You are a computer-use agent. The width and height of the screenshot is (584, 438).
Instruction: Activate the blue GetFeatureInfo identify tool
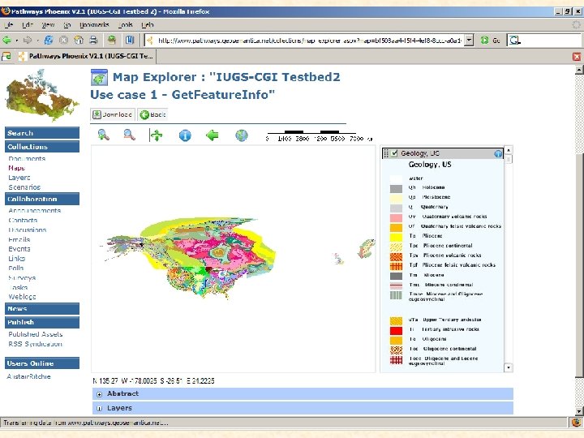pos(185,135)
